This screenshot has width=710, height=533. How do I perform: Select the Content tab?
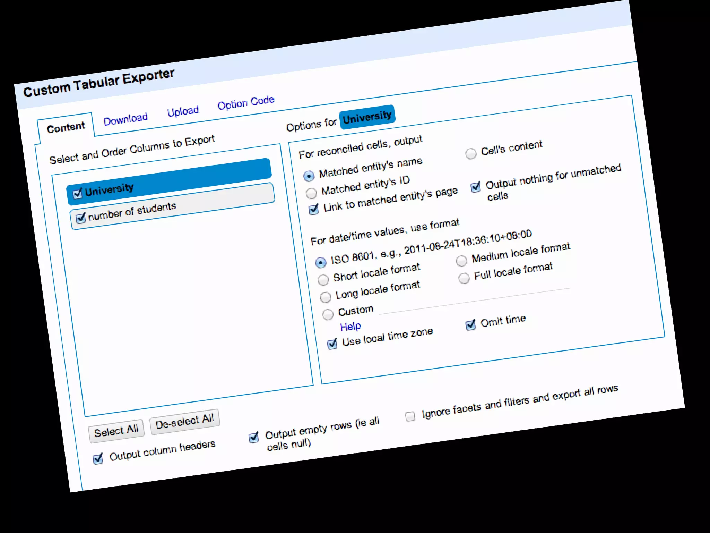coord(66,127)
